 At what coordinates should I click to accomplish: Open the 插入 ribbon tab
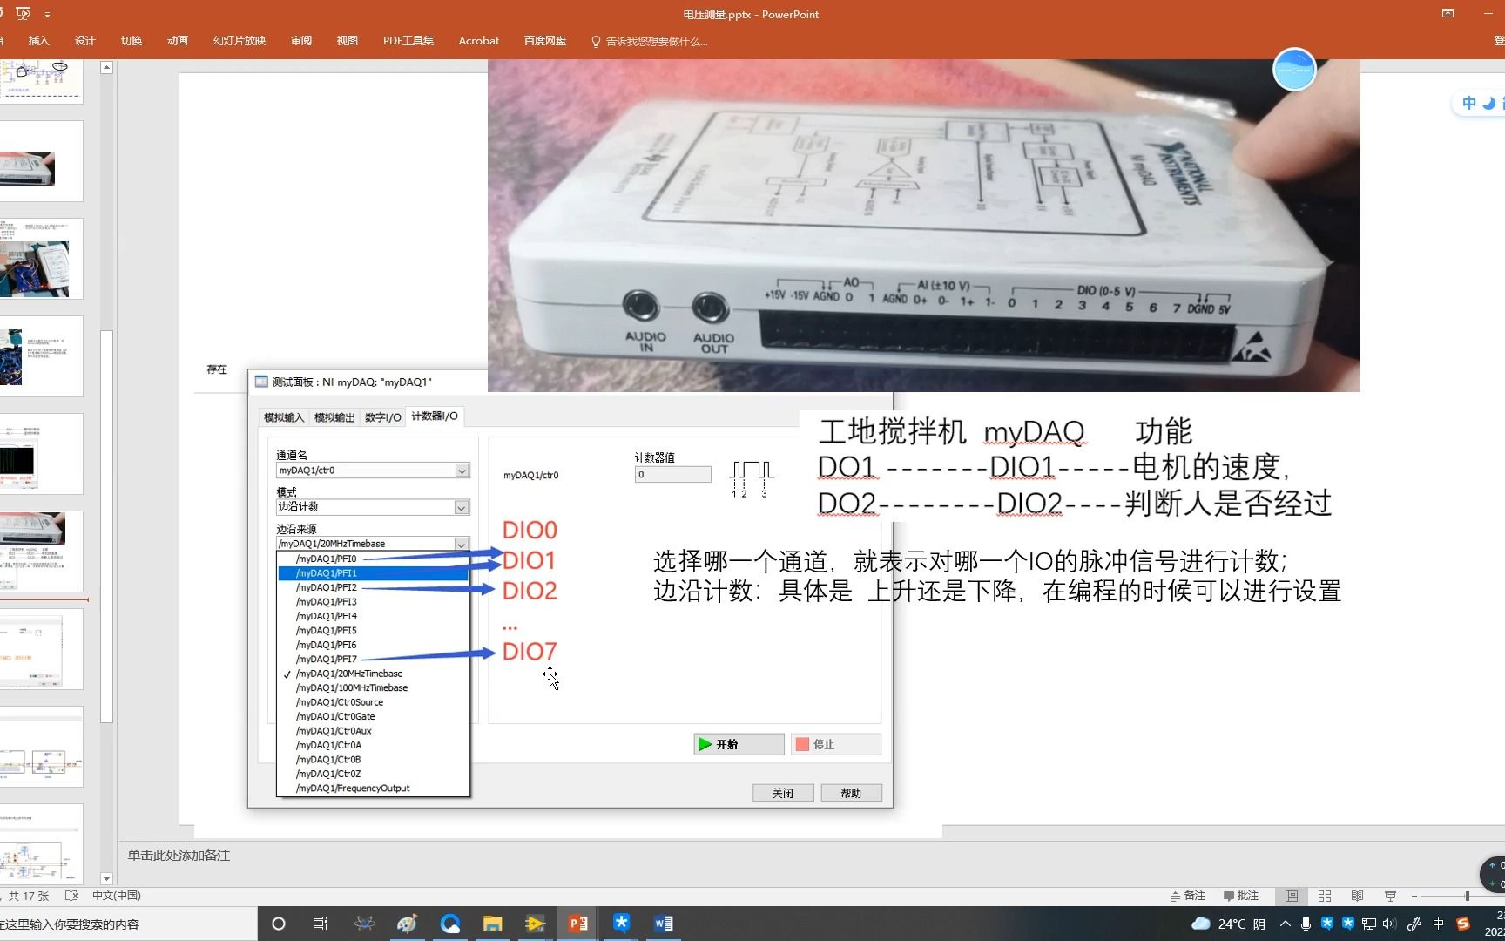coord(39,41)
